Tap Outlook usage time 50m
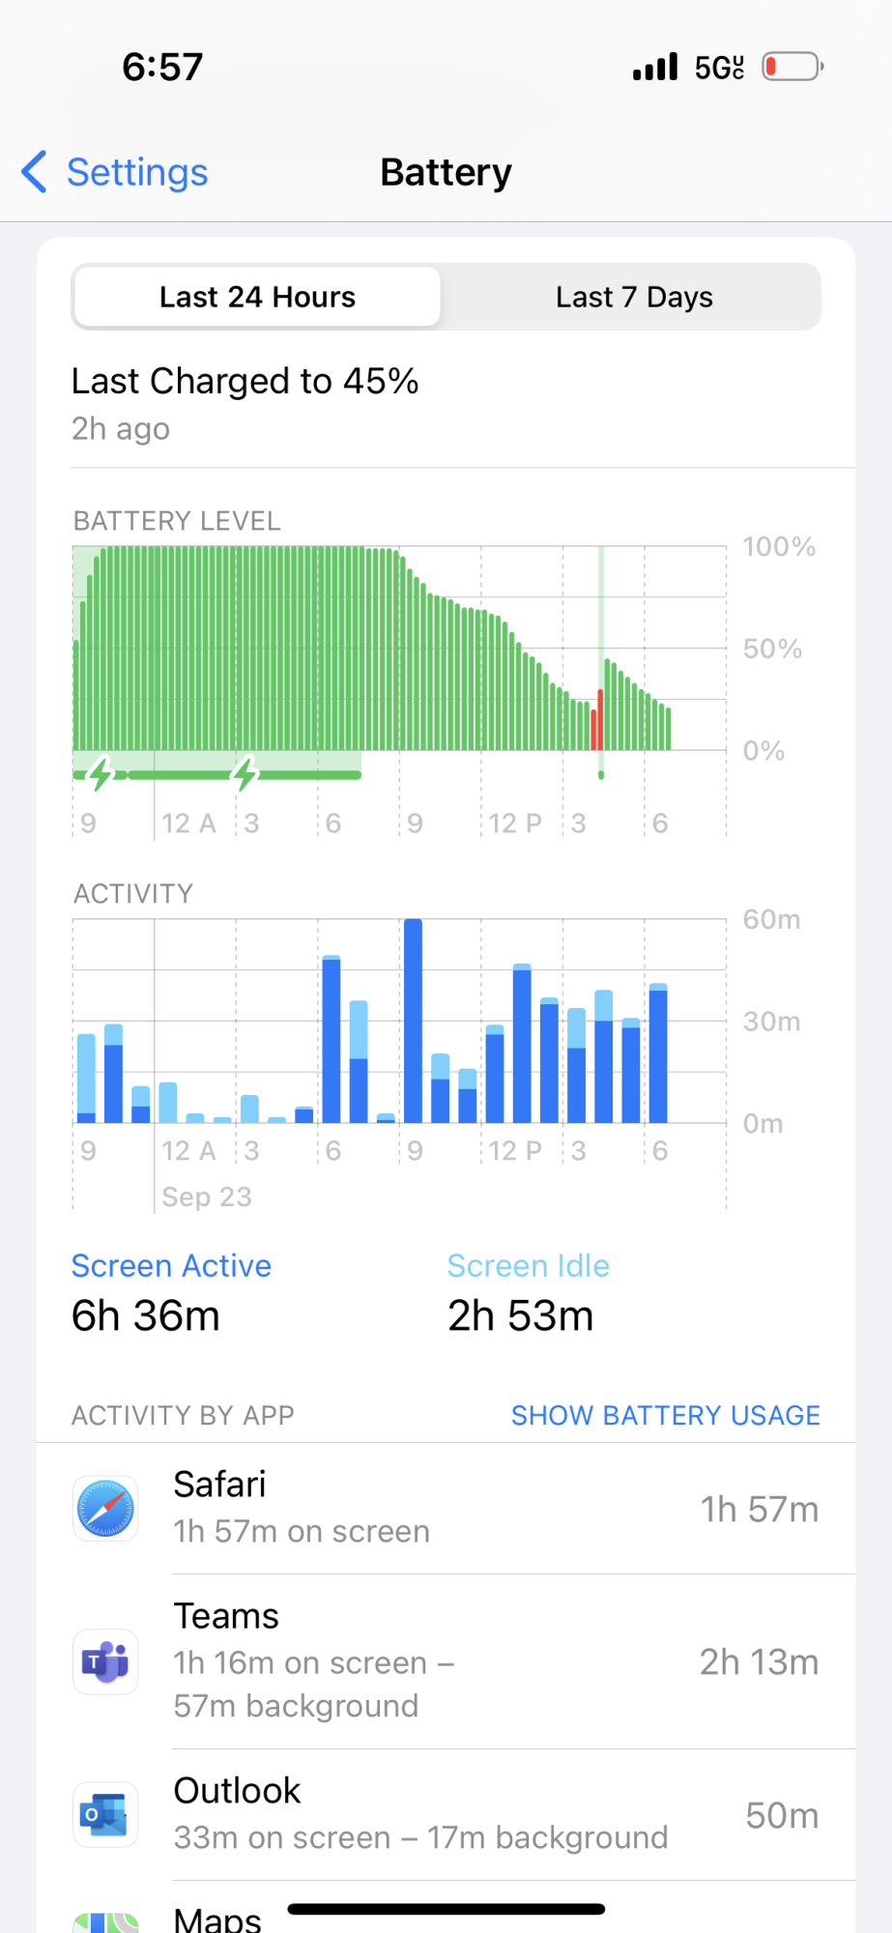The image size is (892, 1933). (781, 1815)
